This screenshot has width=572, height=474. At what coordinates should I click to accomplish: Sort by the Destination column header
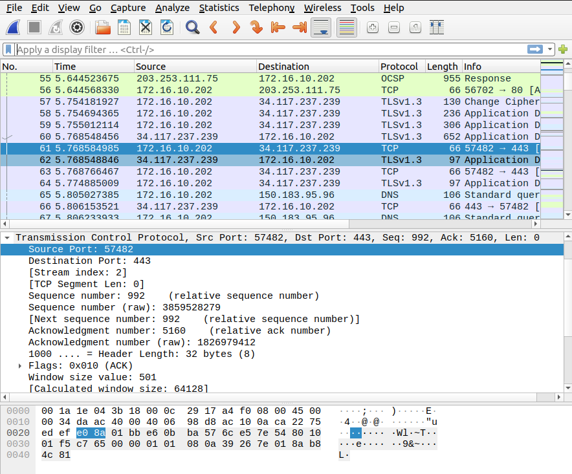(x=318, y=67)
